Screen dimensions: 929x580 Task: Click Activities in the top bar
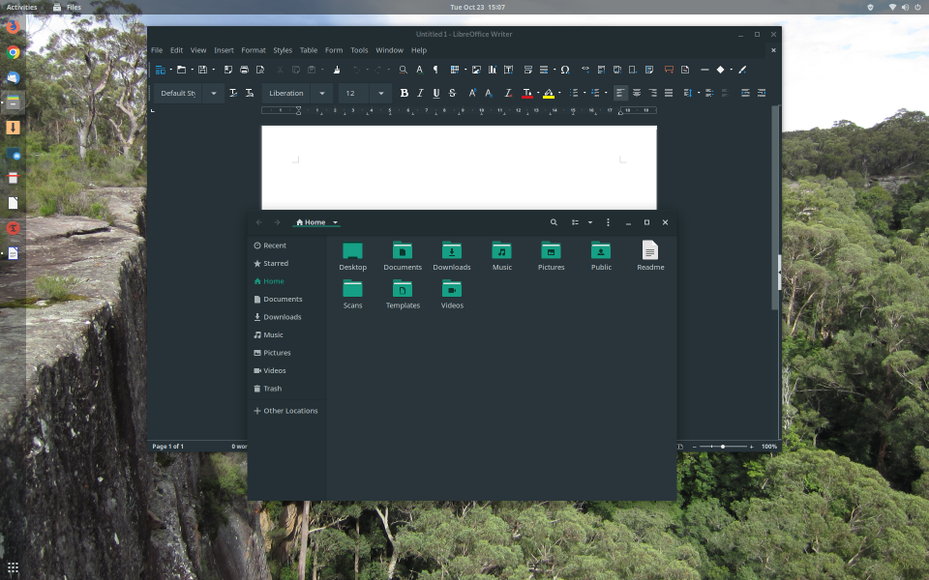coord(21,7)
